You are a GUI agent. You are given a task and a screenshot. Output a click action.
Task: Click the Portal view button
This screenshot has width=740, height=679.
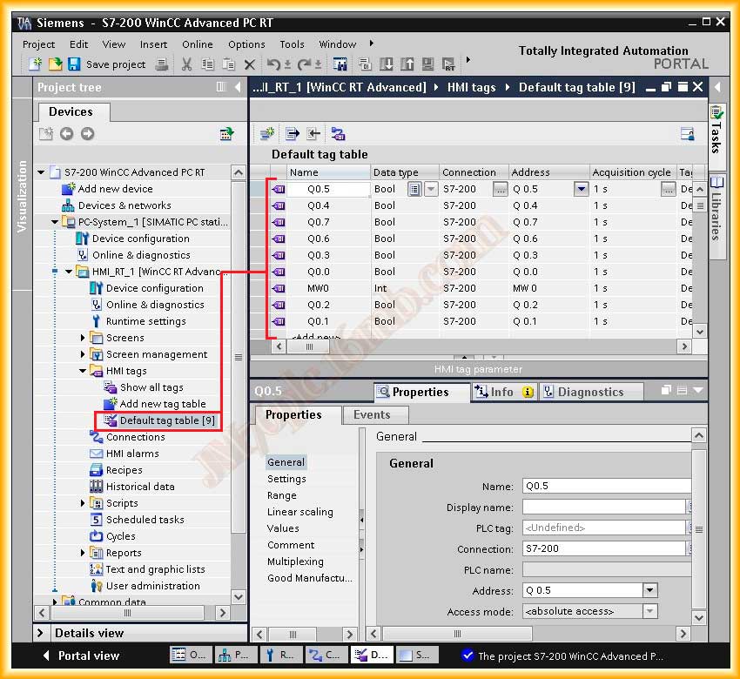(81, 655)
